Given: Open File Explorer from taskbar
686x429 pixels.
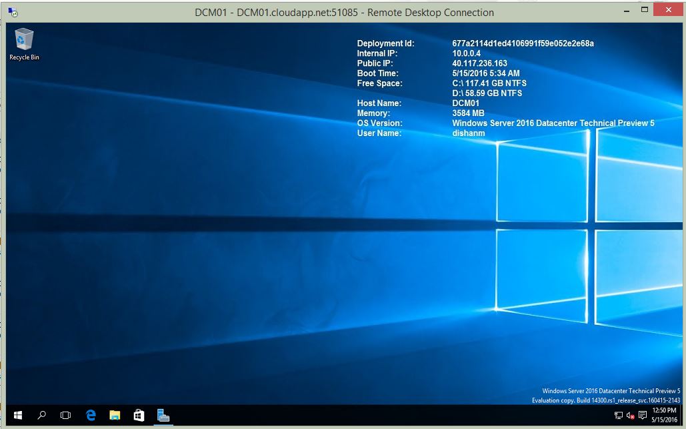Looking at the screenshot, I should point(115,415).
